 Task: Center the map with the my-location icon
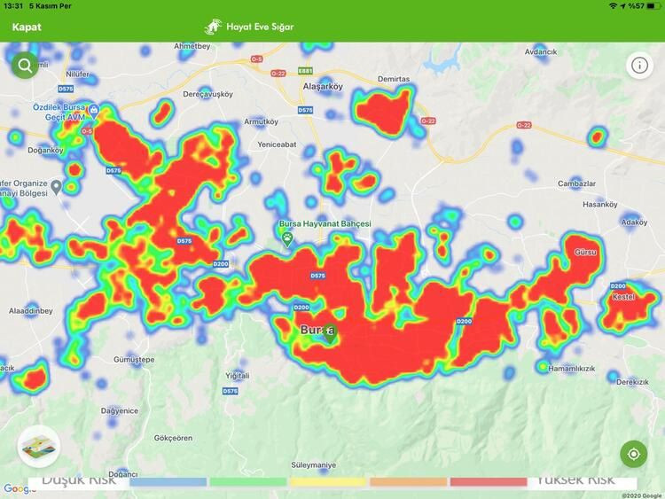(x=634, y=454)
